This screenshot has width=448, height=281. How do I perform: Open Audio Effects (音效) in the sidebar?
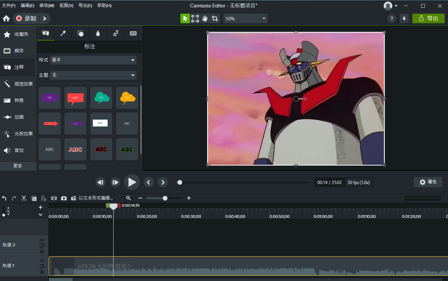pyautogui.click(x=18, y=150)
